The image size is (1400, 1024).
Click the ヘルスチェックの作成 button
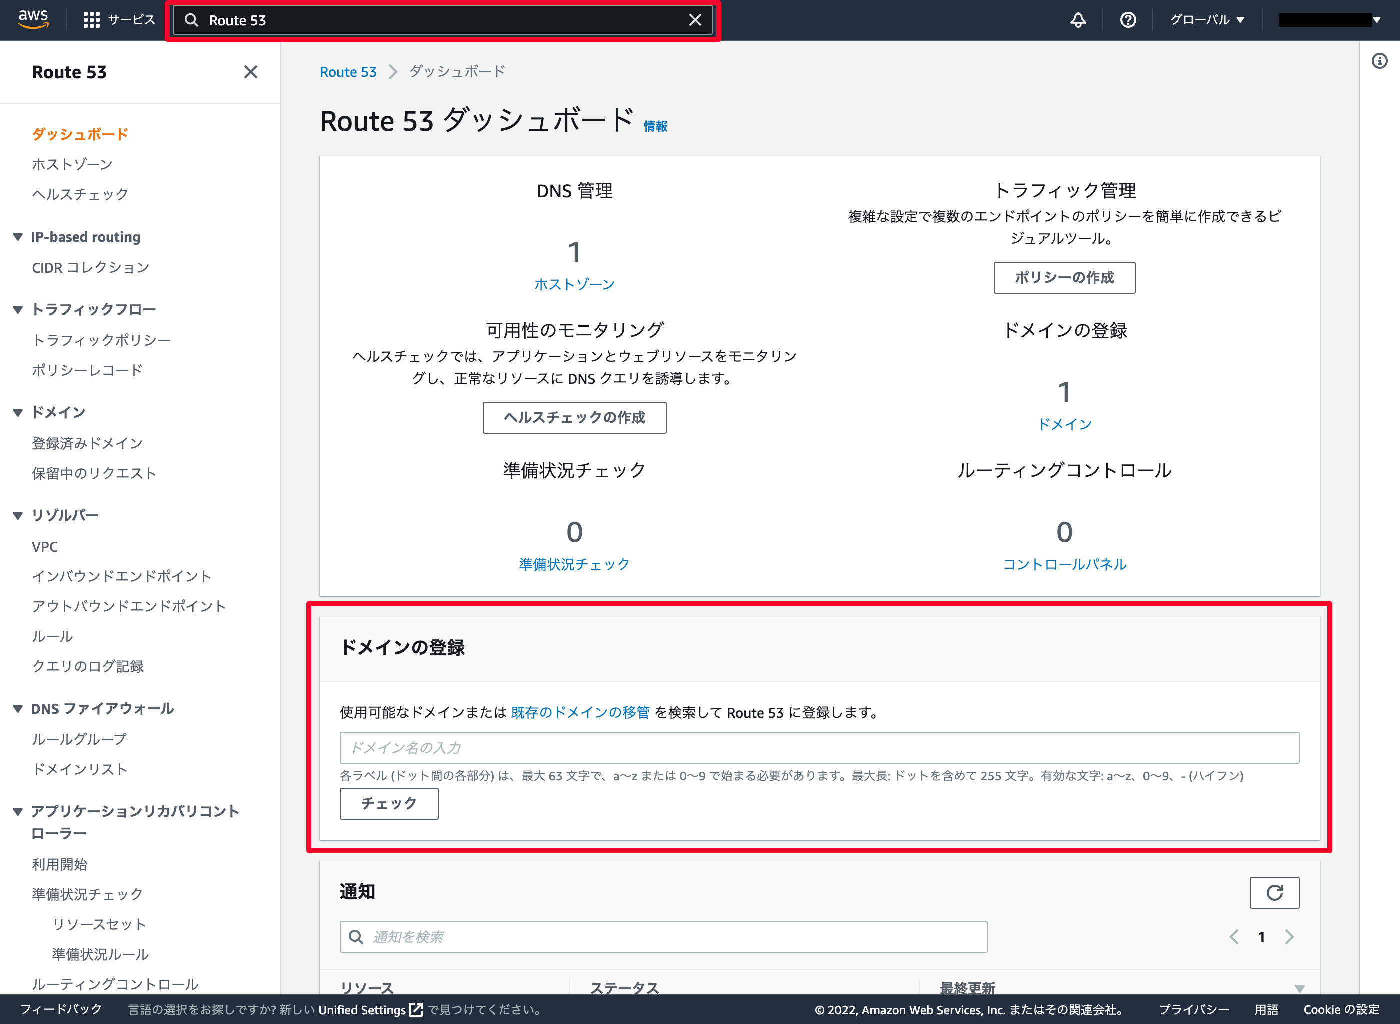(x=574, y=418)
